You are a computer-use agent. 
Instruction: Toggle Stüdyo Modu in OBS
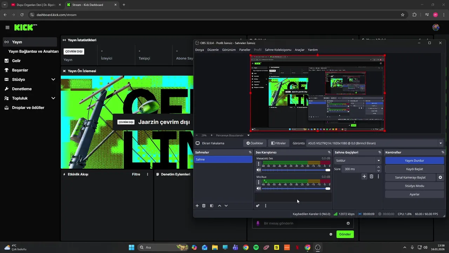pos(414,186)
